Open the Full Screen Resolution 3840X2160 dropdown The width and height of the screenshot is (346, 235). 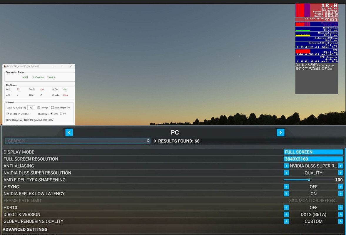click(313, 159)
